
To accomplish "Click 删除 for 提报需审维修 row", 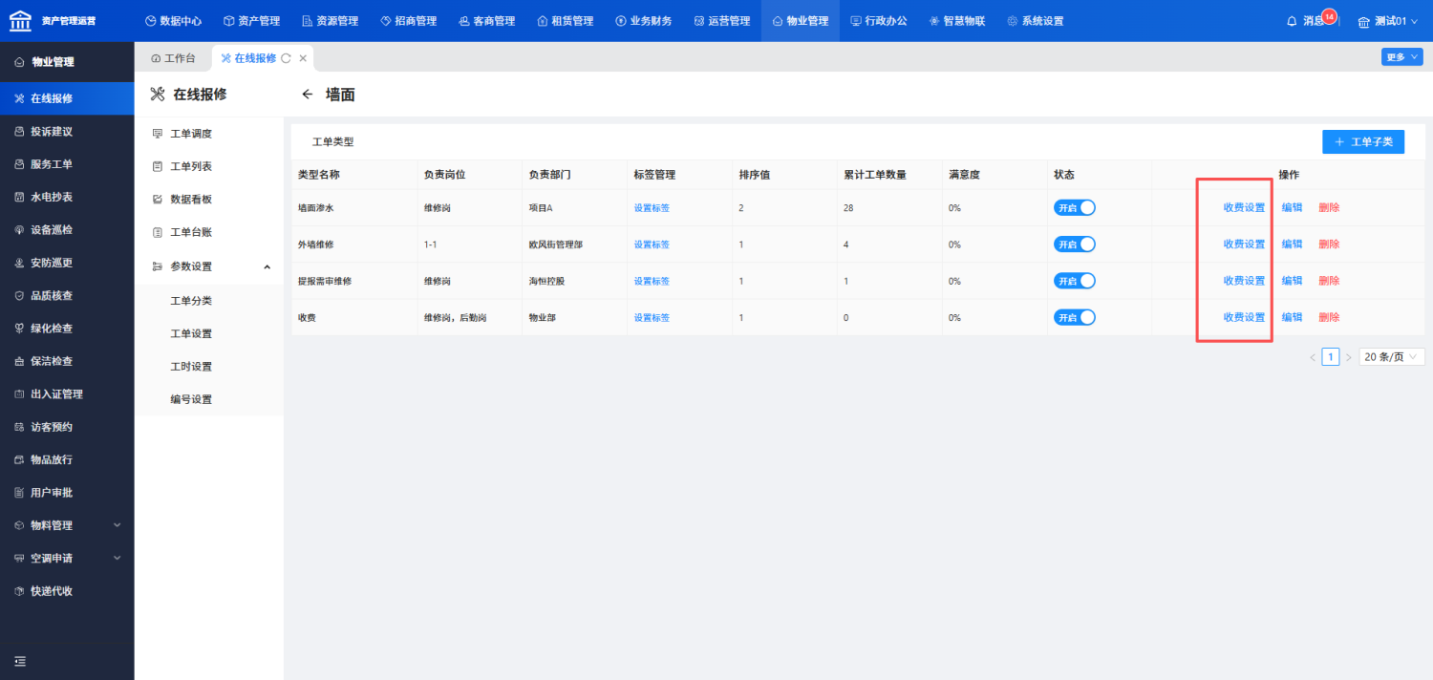I will pyautogui.click(x=1329, y=281).
